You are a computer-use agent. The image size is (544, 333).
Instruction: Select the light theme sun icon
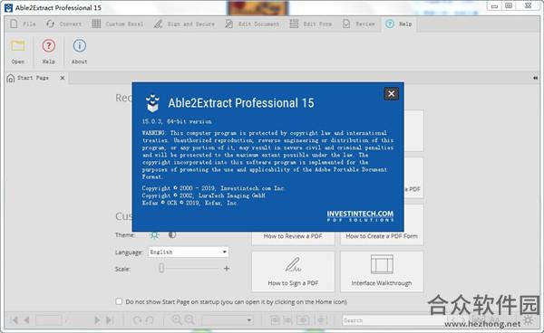pyautogui.click(x=154, y=235)
